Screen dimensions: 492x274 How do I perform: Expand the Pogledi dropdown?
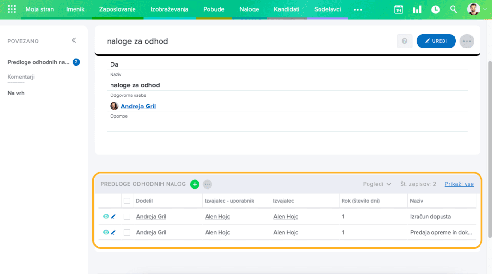377,184
